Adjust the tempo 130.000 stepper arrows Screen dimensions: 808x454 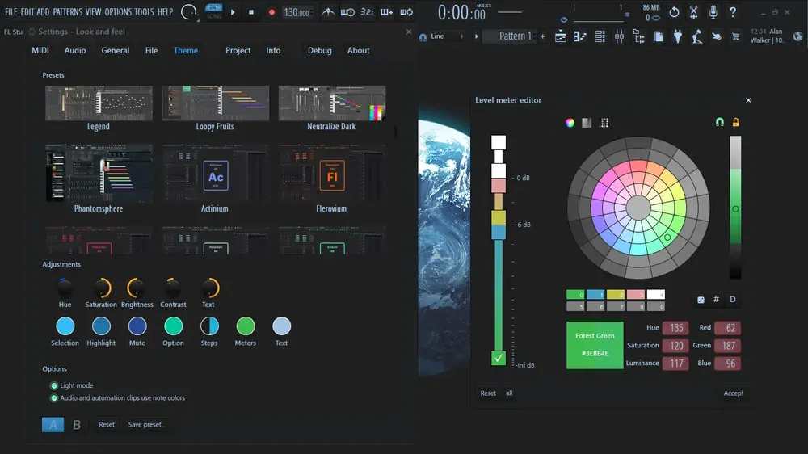[x=311, y=12]
